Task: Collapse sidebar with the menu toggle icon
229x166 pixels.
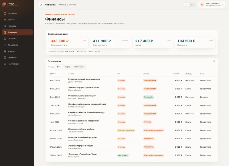Action: (x=41, y=5)
